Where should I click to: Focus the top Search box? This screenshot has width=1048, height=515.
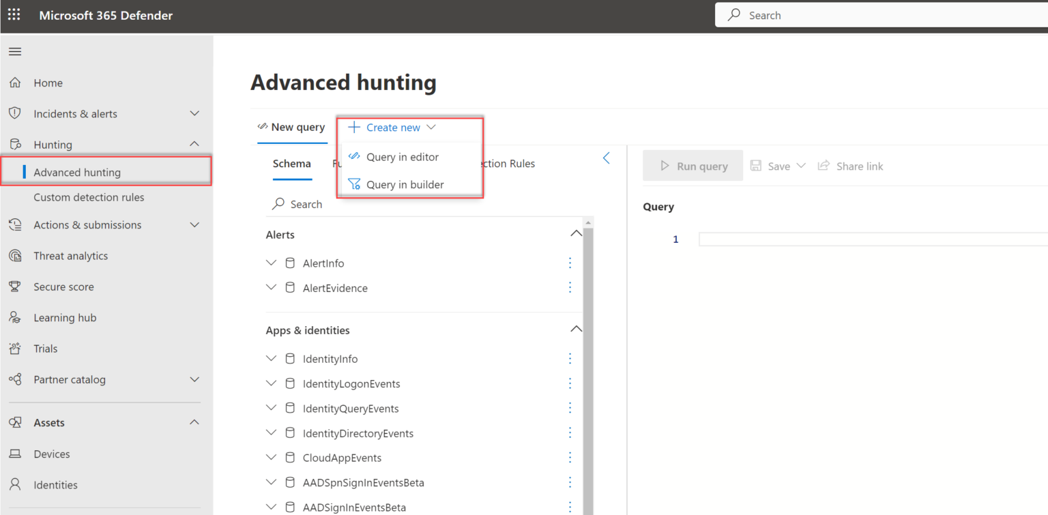pyautogui.click(x=882, y=15)
